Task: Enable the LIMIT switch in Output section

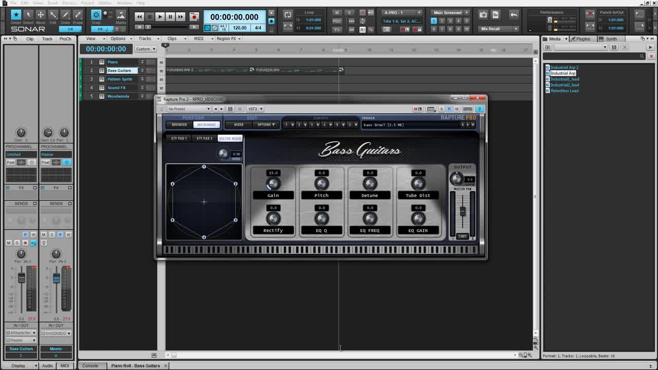Action: tap(462, 236)
